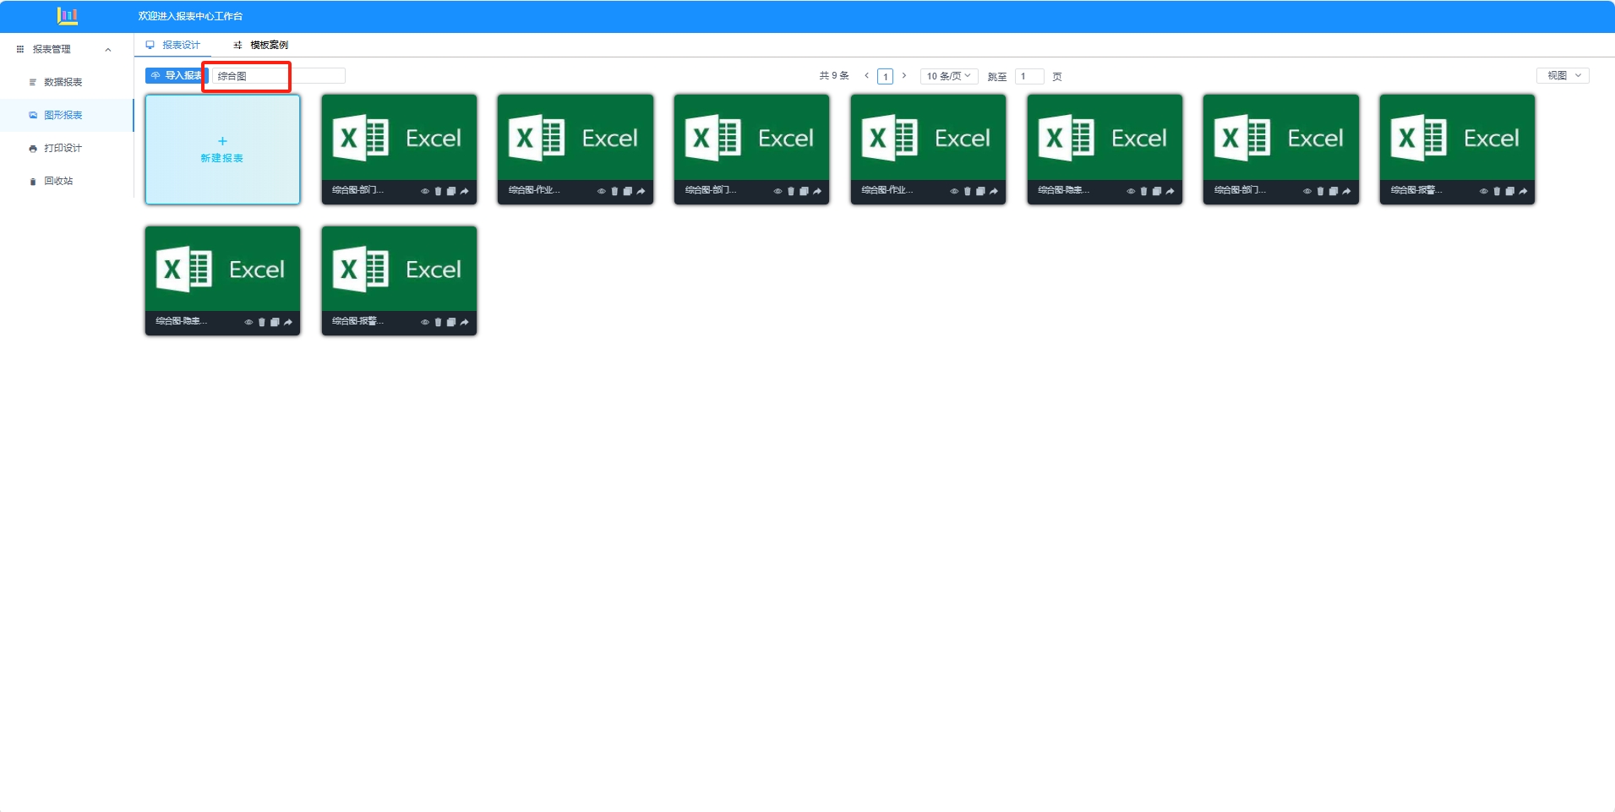The height and width of the screenshot is (812, 1615).
Task: Click the 共 9 条 total count text
Action: (834, 76)
